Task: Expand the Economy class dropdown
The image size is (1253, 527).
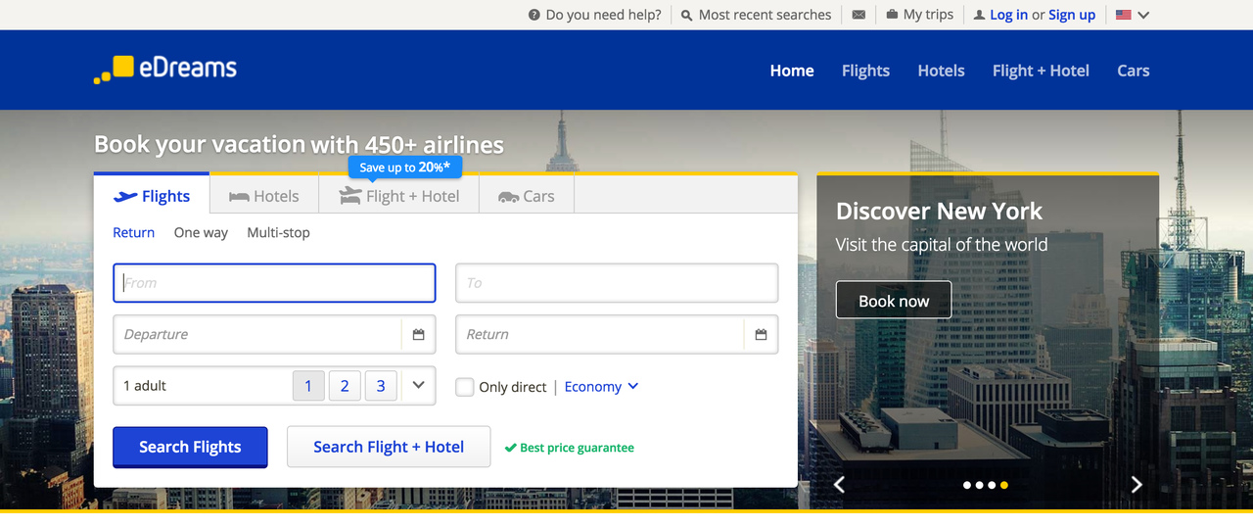Action: pyautogui.click(x=601, y=386)
